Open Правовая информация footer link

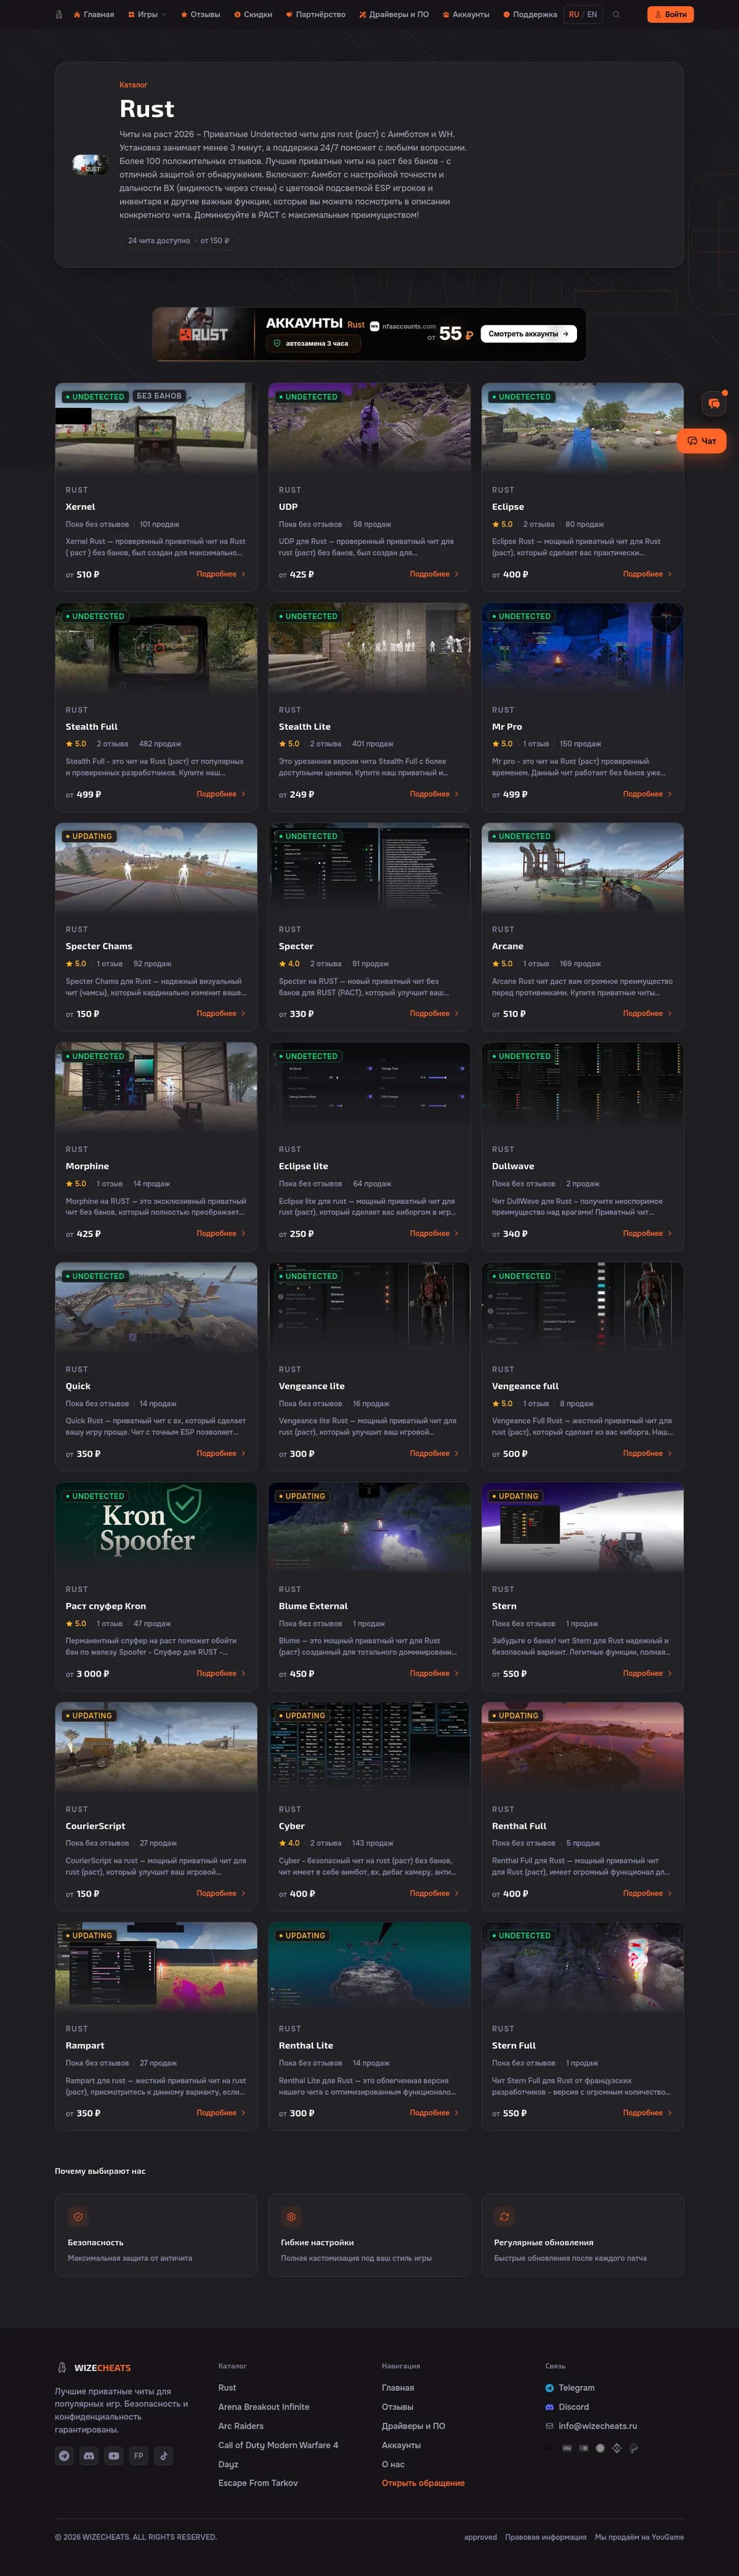click(546, 2537)
